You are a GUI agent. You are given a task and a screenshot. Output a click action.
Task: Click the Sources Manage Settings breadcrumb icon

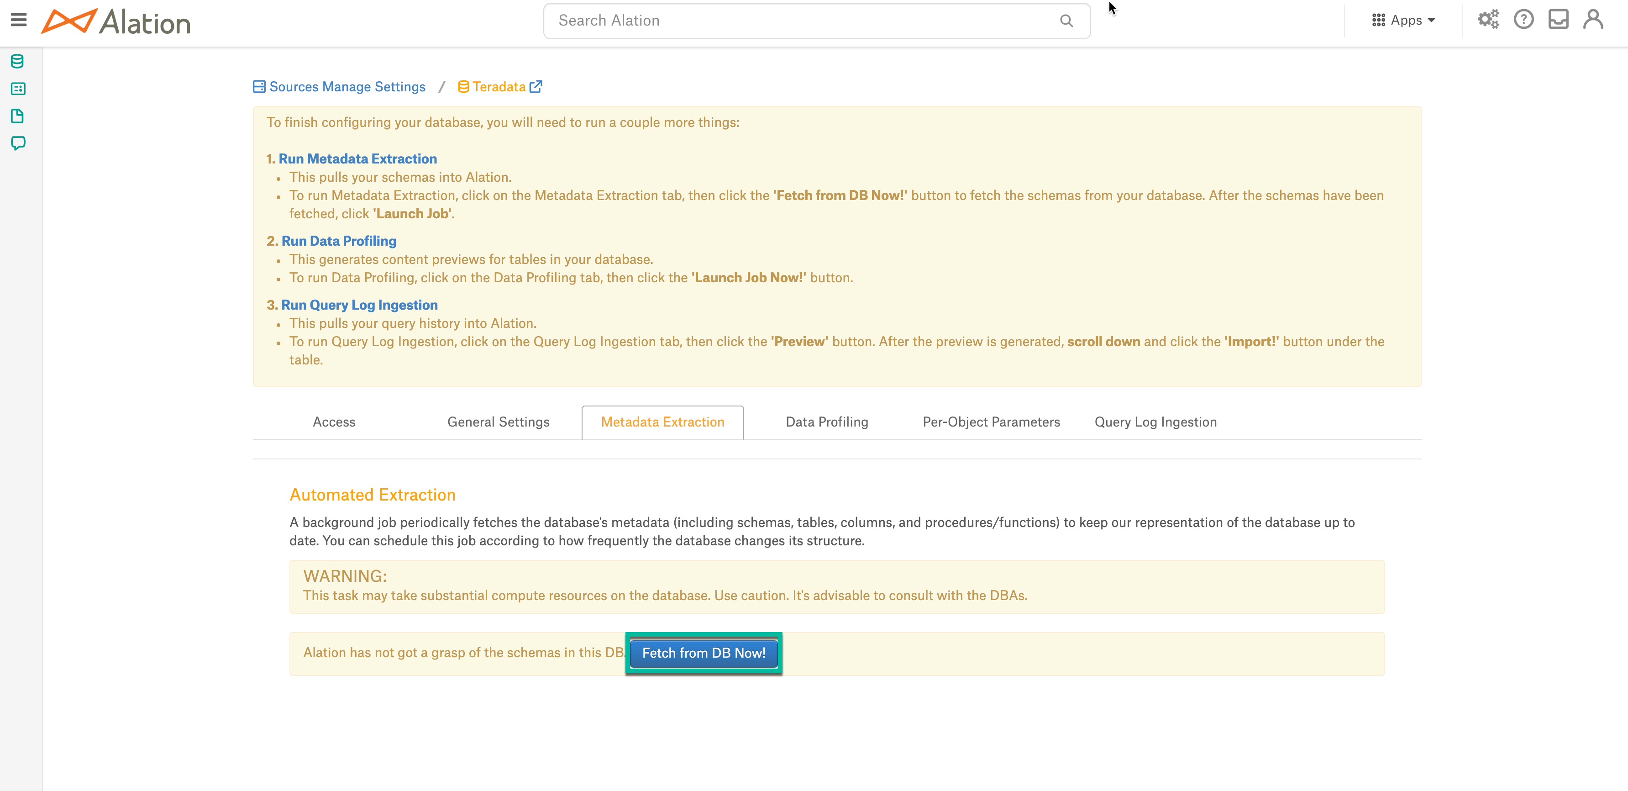[259, 87]
